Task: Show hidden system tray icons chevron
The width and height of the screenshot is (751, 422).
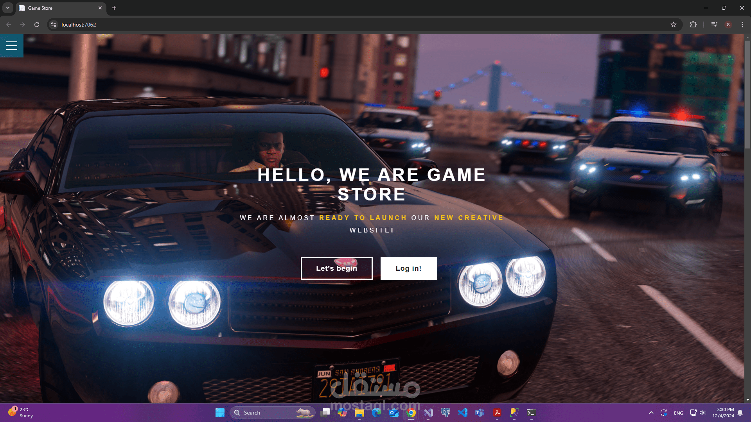Action: tap(651, 413)
